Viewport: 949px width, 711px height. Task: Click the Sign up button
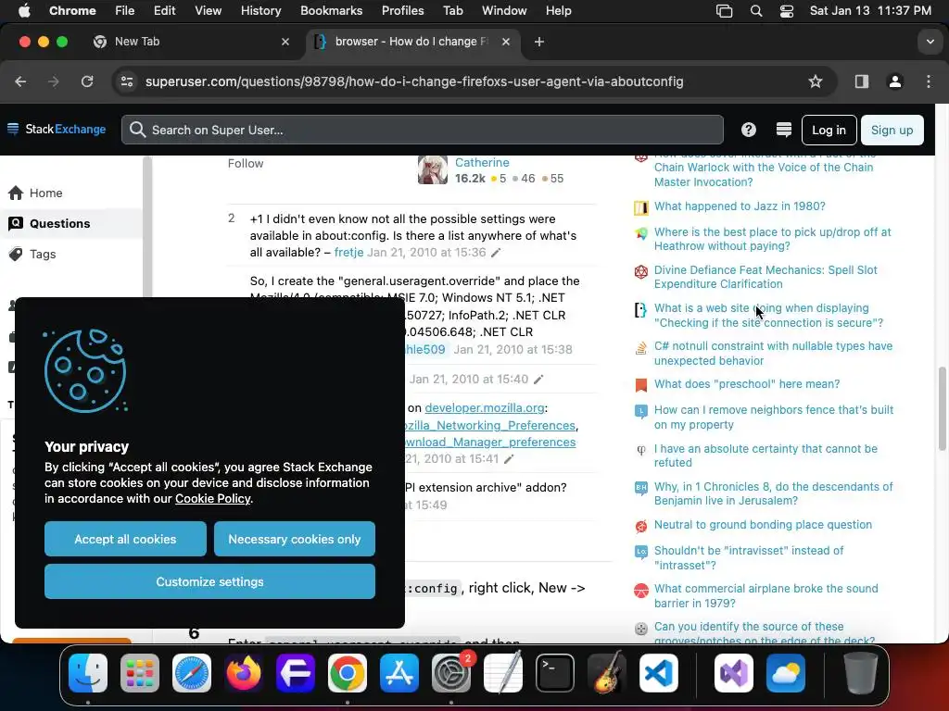[892, 130]
